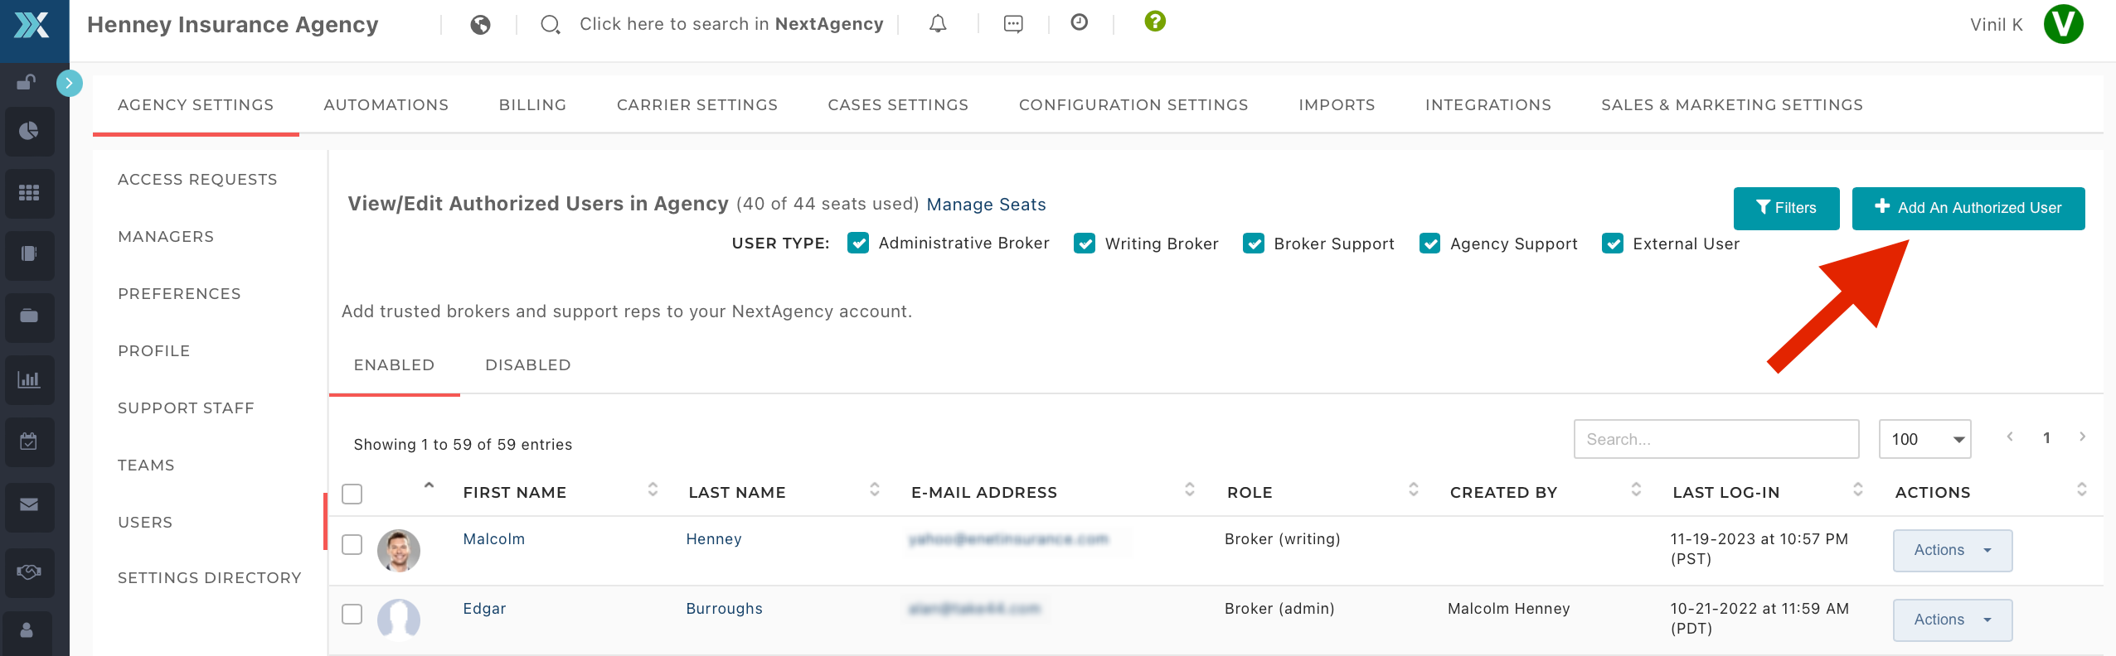Open Sales & Marketing Settings tab

click(1732, 105)
